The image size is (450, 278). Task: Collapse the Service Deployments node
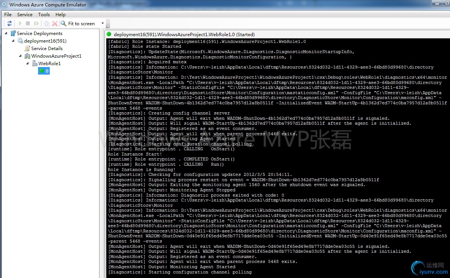(6, 33)
